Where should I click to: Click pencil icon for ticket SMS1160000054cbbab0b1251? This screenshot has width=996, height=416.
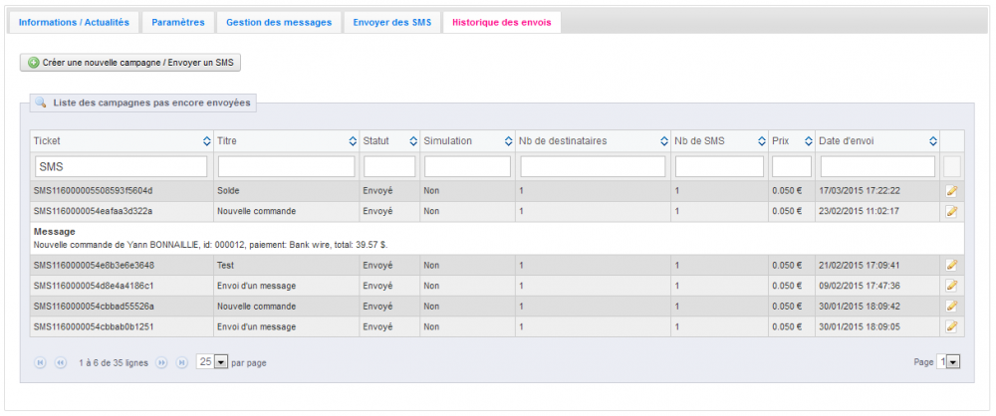coord(951,326)
